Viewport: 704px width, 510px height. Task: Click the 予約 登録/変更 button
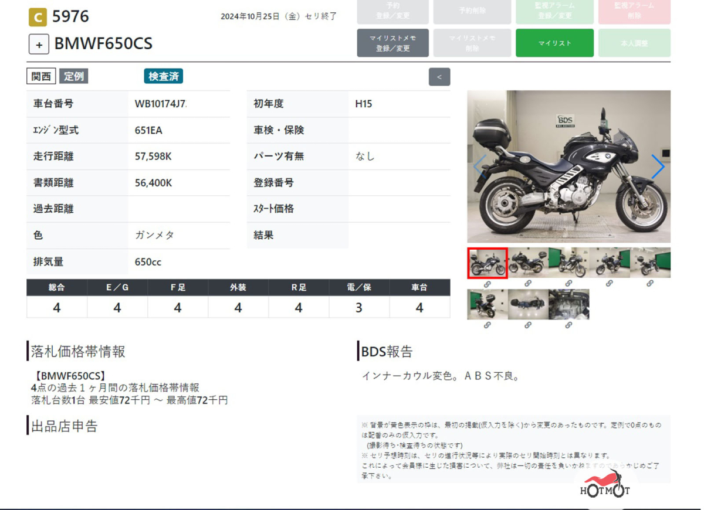pyautogui.click(x=392, y=11)
